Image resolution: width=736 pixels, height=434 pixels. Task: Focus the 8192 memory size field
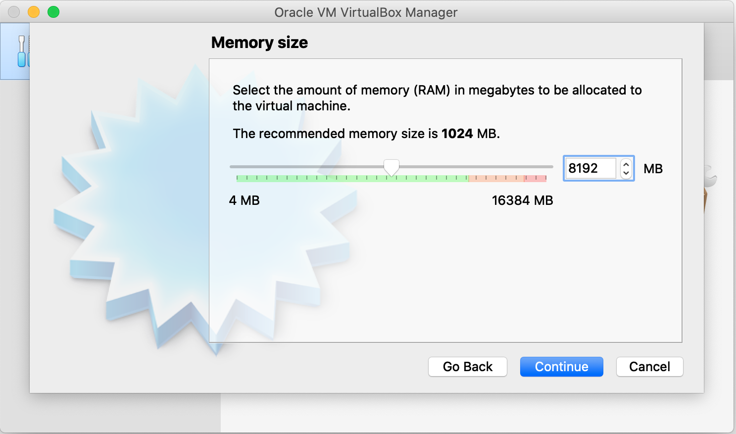590,168
